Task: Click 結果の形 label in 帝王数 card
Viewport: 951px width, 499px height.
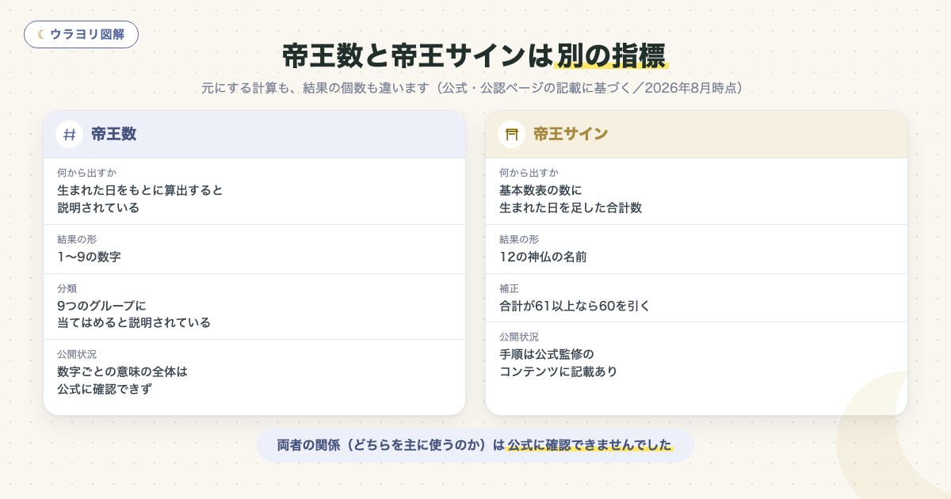Action: (77, 239)
